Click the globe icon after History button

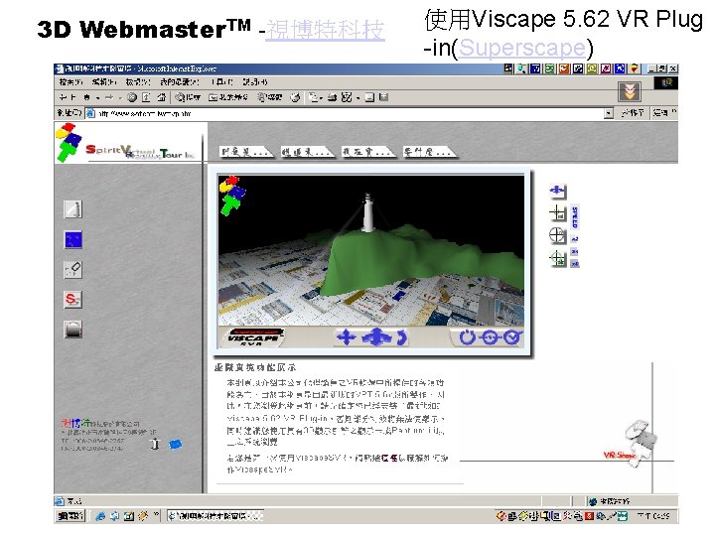pos(296,97)
